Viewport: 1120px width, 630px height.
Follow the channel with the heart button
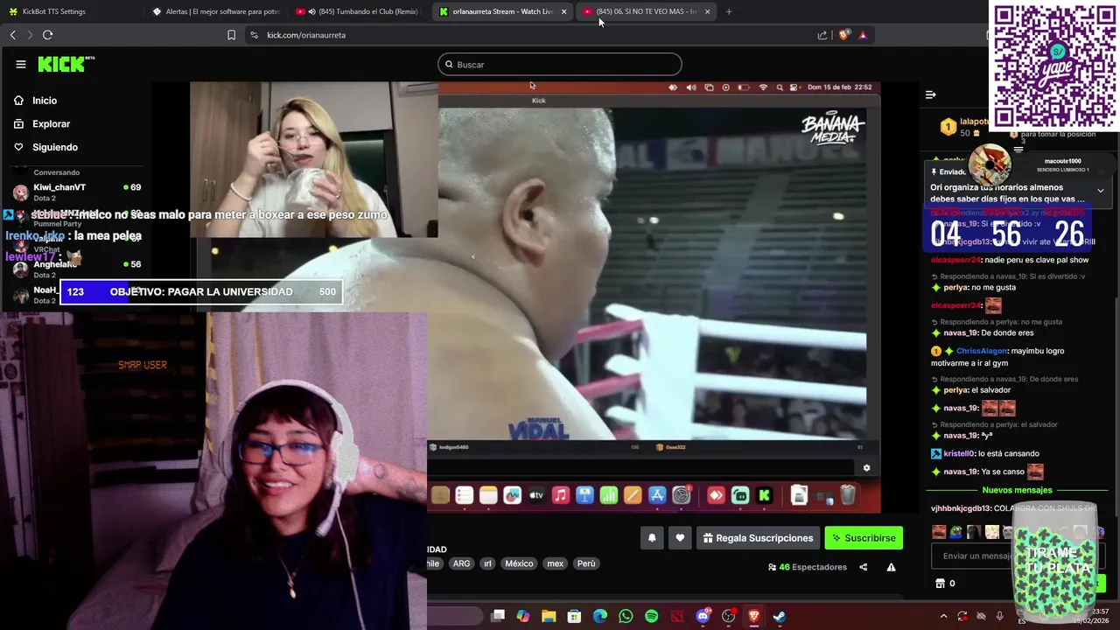(x=680, y=538)
